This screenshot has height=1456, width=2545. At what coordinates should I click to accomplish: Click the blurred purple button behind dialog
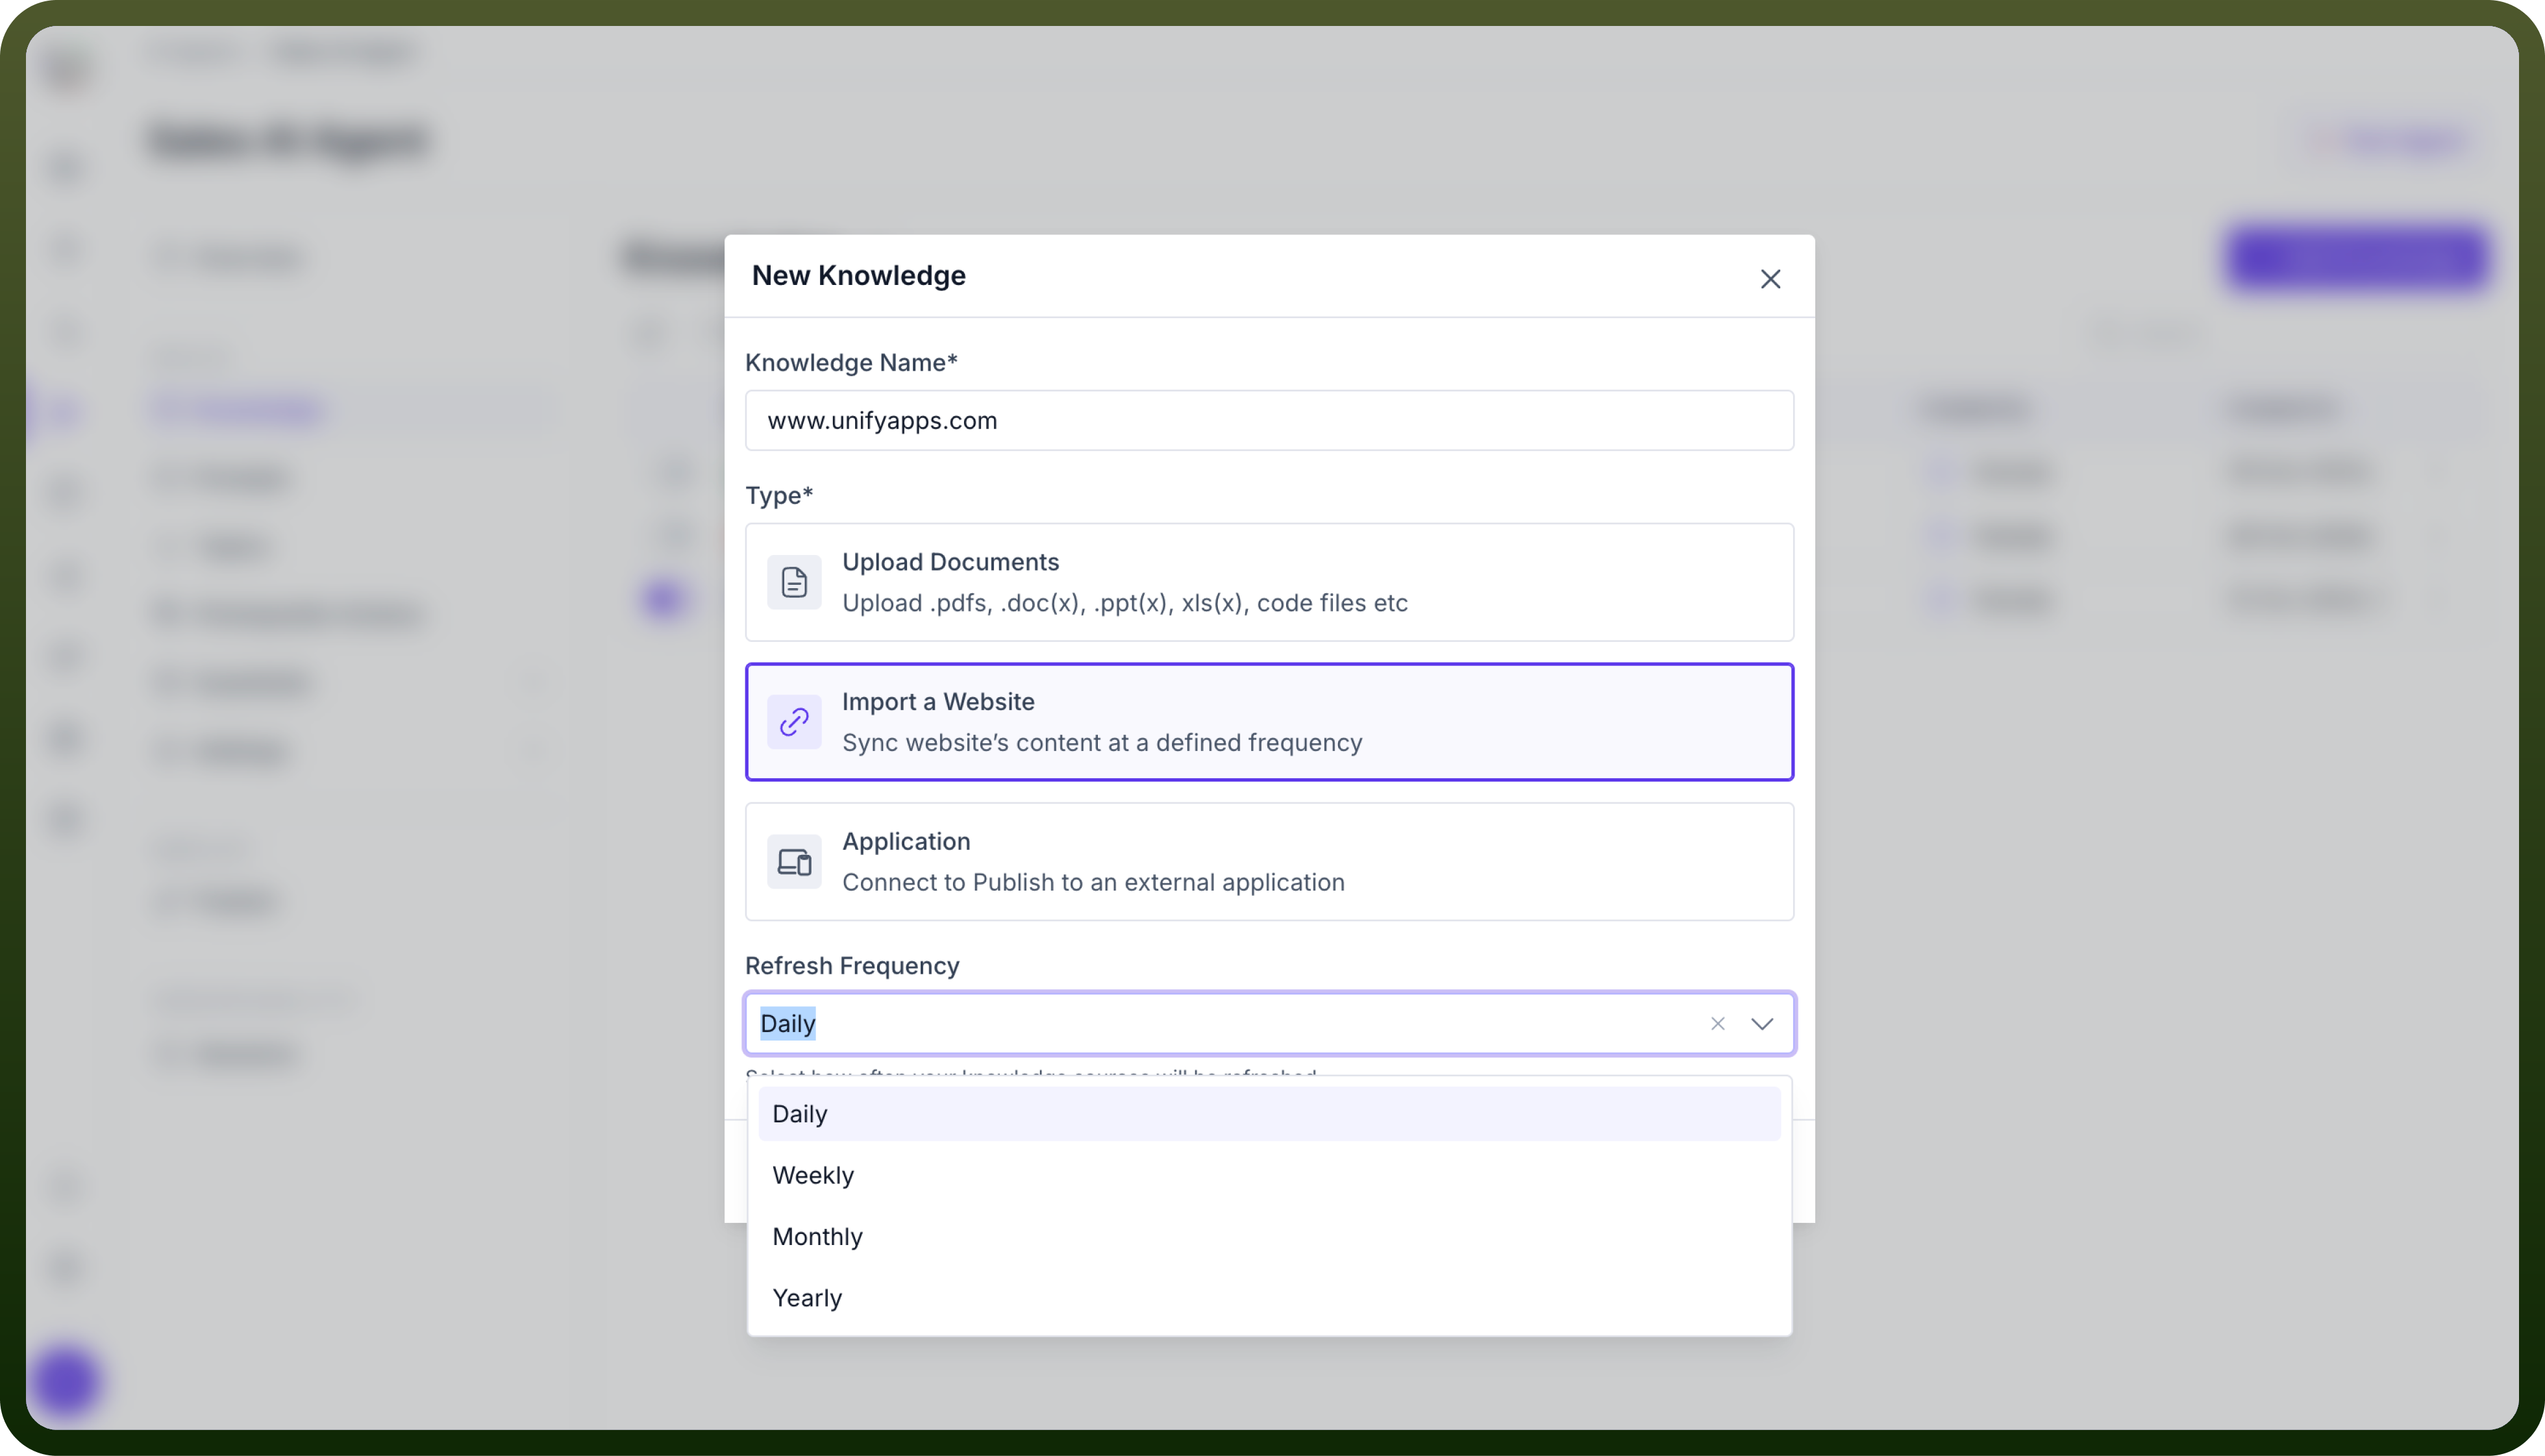pyautogui.click(x=2357, y=257)
